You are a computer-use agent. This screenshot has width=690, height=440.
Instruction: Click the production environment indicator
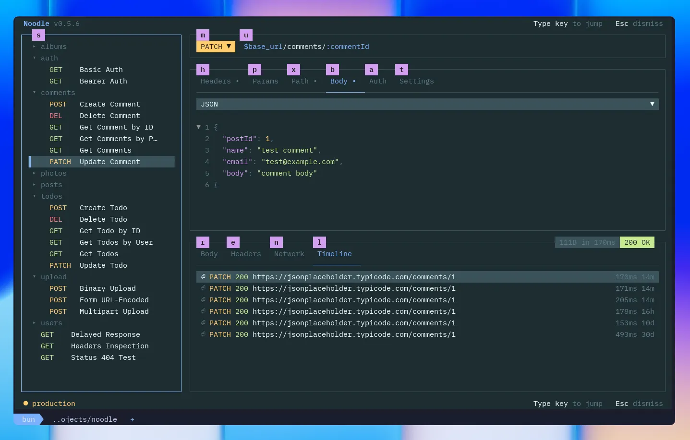[49, 404]
